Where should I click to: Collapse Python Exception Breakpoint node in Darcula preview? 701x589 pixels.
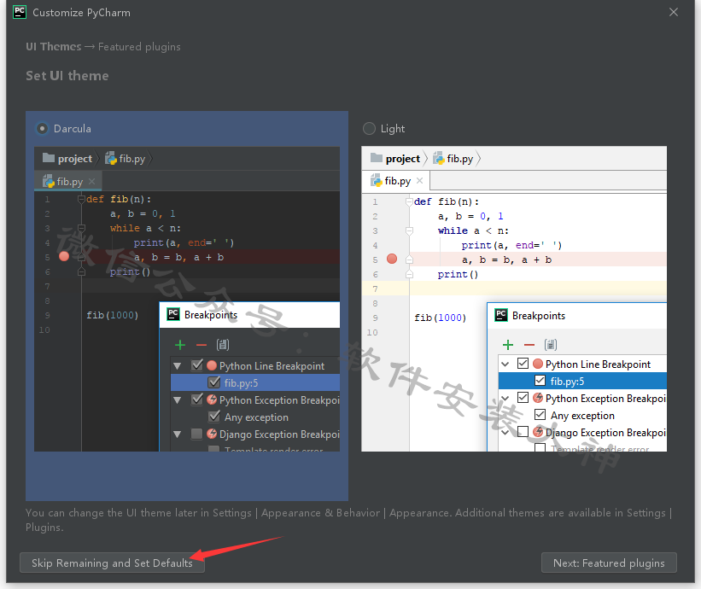[x=178, y=400]
